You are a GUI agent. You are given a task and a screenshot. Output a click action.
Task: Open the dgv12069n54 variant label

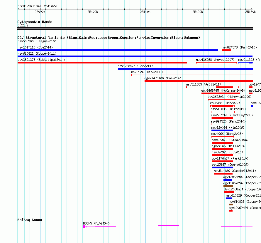[245, 208]
